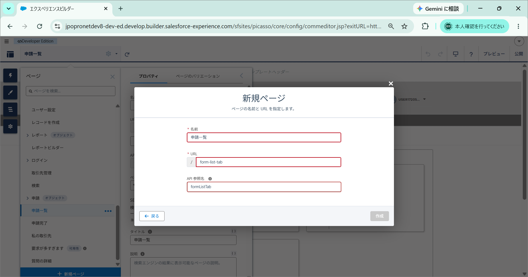Click the desktop view mode icon
The width and height of the screenshot is (528, 277).
456,54
